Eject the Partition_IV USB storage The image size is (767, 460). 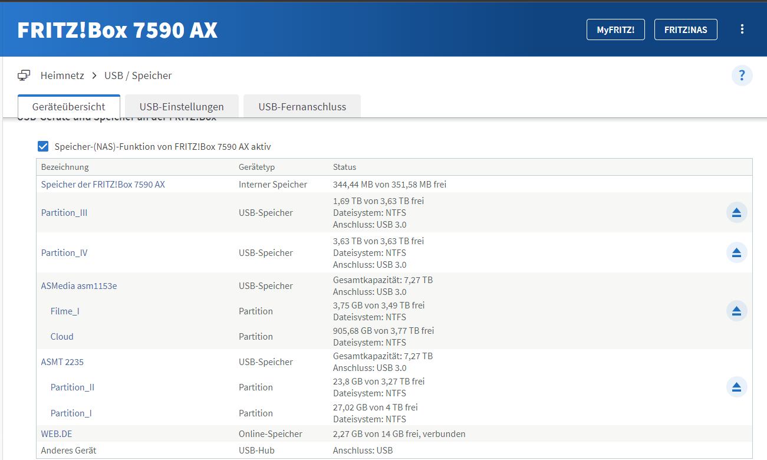coord(736,252)
